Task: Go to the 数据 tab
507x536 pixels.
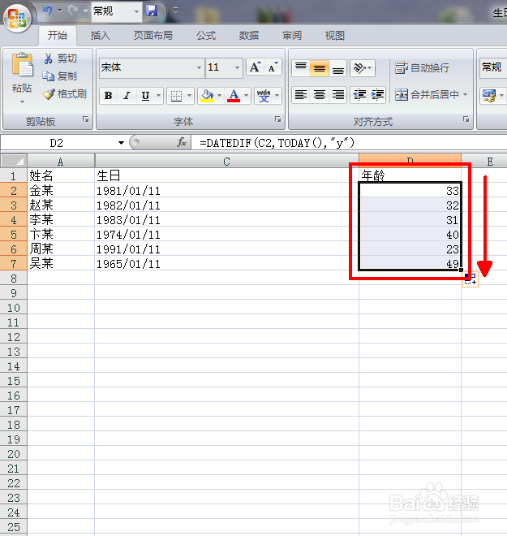Action: click(x=249, y=35)
